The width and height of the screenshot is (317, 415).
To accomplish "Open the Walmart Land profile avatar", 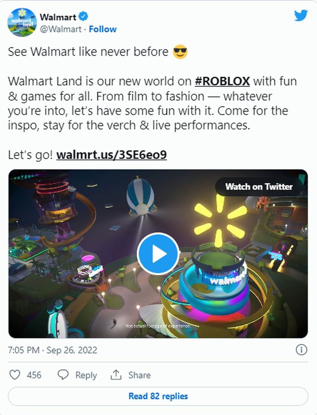I will pos(22,22).
